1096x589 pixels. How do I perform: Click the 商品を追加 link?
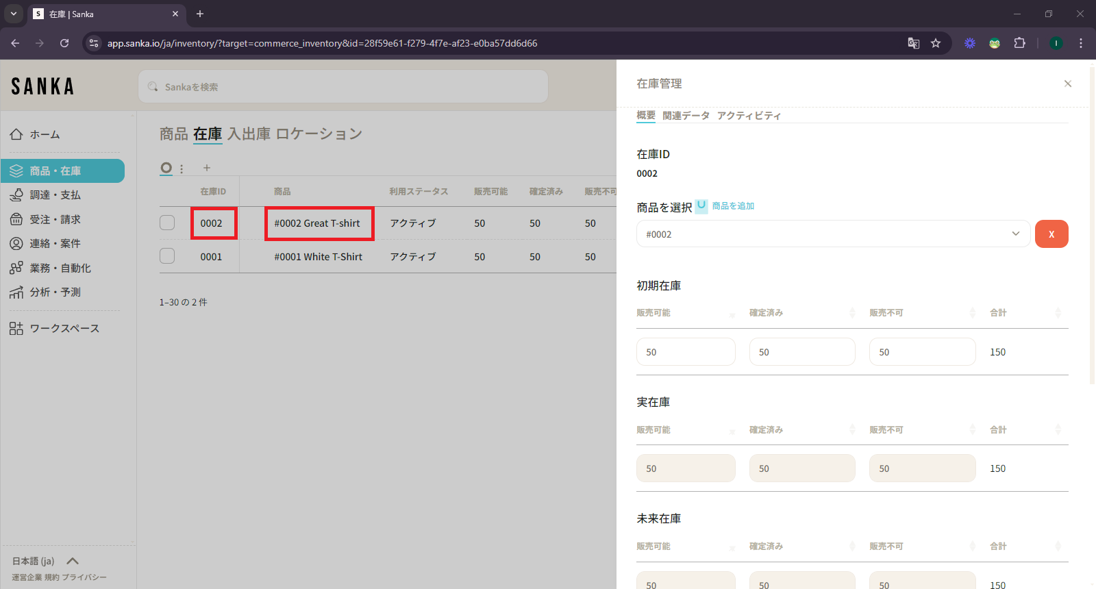tap(733, 206)
